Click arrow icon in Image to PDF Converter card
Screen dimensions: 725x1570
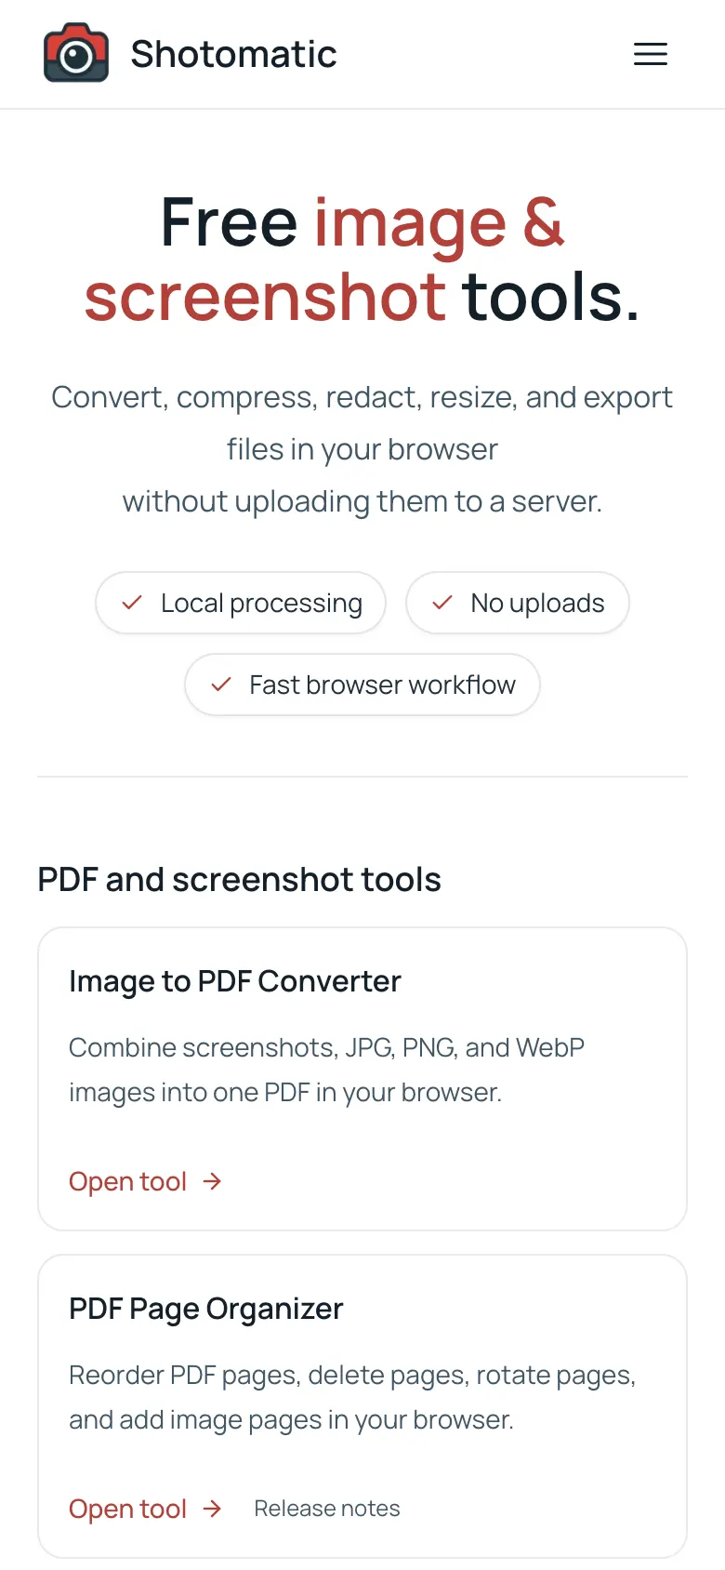pos(212,1181)
